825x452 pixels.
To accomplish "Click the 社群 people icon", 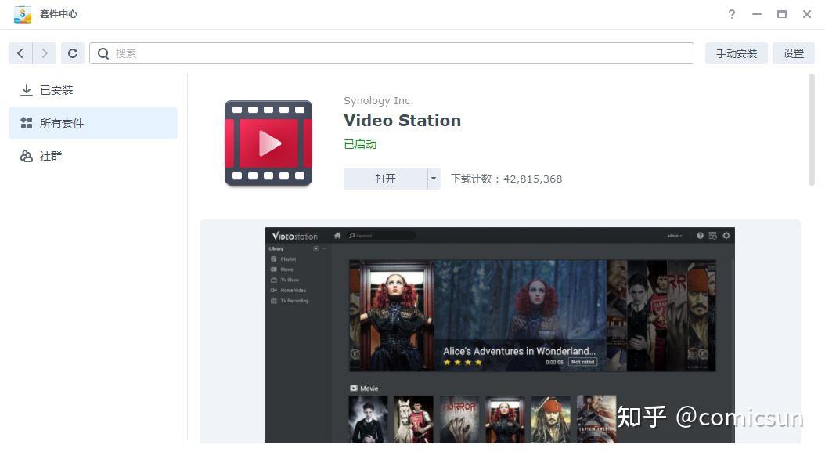I will tap(27, 156).
